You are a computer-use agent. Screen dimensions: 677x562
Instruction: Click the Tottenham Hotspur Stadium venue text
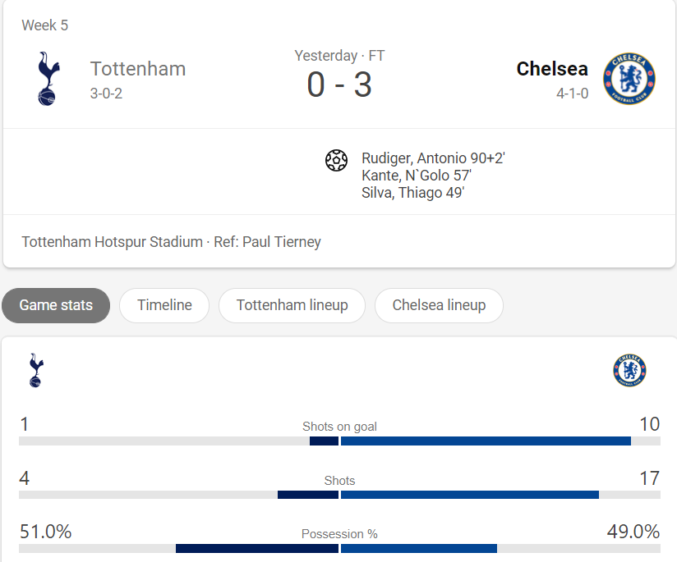click(113, 242)
